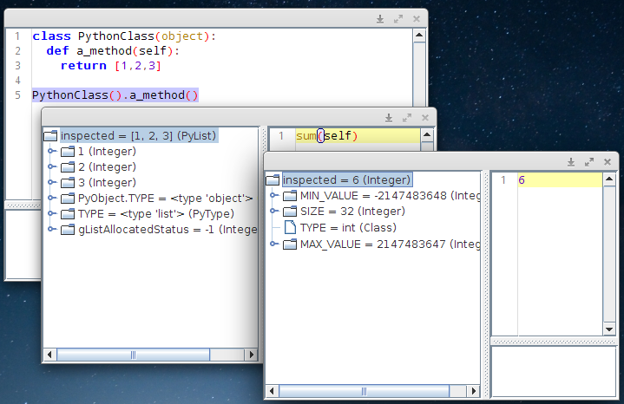The width and height of the screenshot is (624, 404).
Task: Click left arrow of Integer tree horizontal scrollbar
Action: point(272,391)
